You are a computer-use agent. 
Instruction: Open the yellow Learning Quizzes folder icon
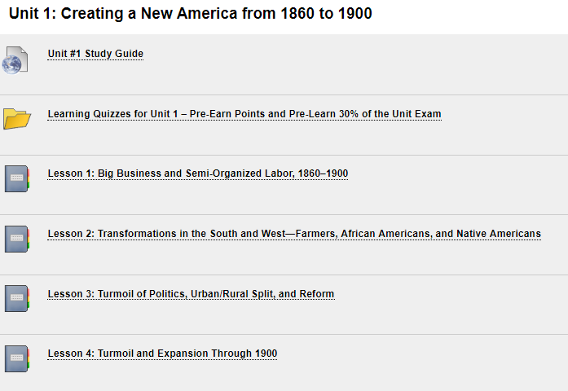tap(17, 119)
